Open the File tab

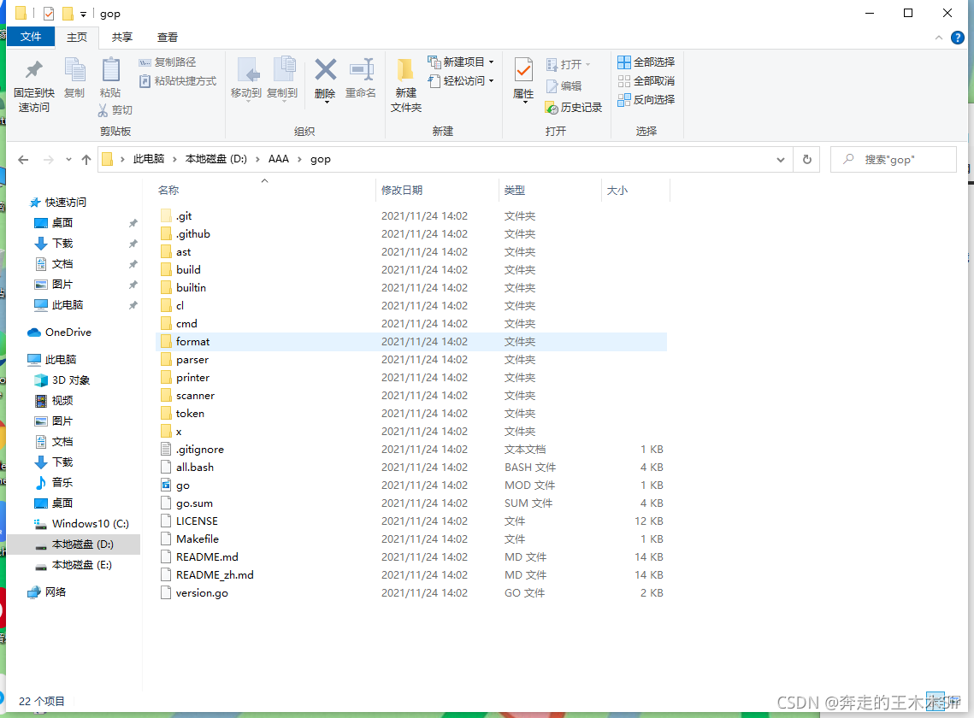31,37
